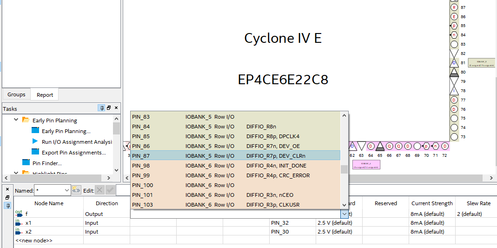497x248 pixels.
Task: Open Early Pin Planning... task
Action: click(x=66, y=131)
